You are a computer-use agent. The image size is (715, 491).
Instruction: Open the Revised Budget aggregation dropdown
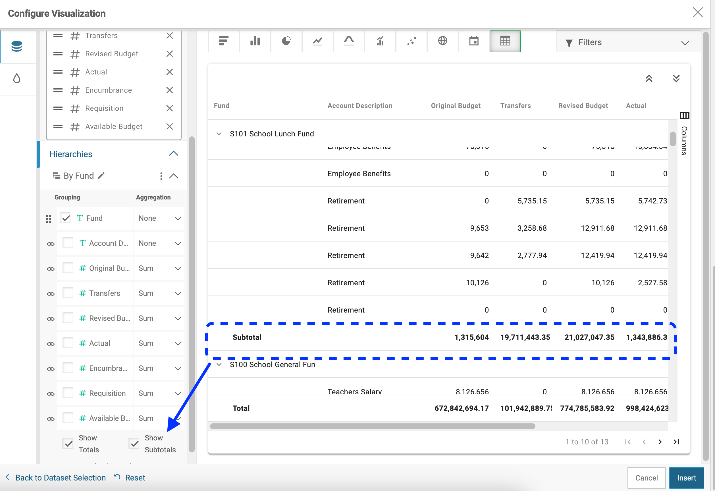159,319
